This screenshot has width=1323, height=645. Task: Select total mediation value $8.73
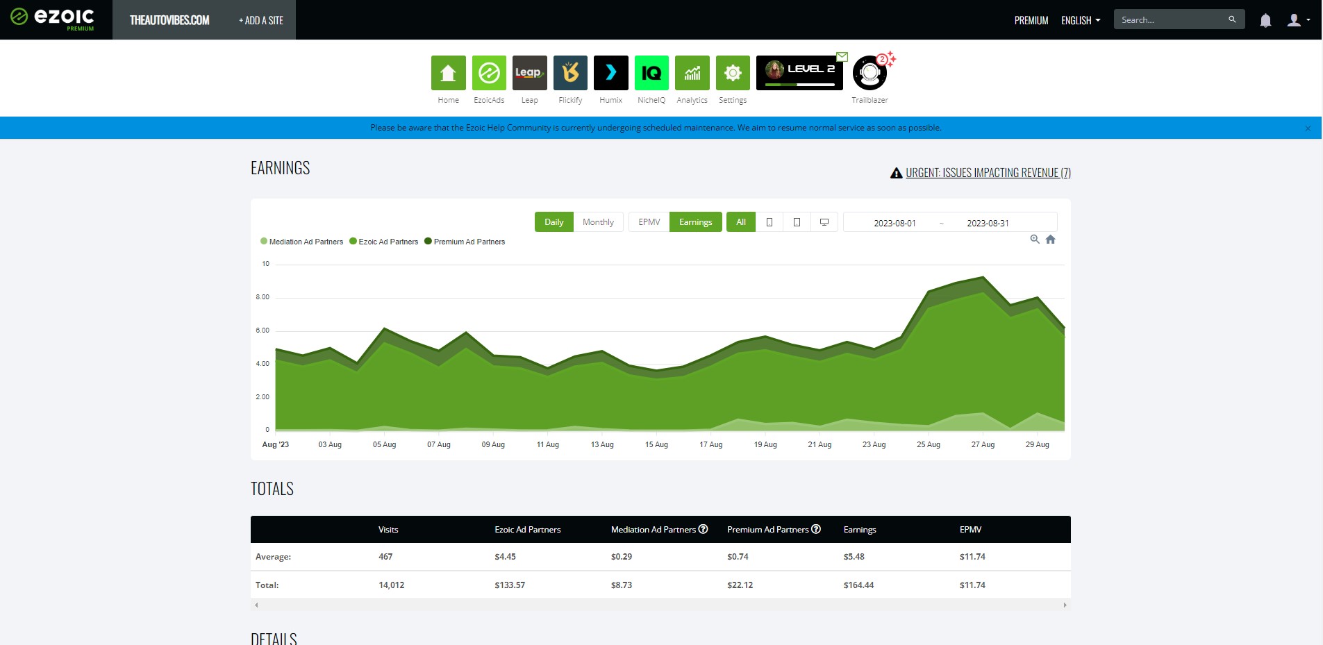[x=622, y=585]
